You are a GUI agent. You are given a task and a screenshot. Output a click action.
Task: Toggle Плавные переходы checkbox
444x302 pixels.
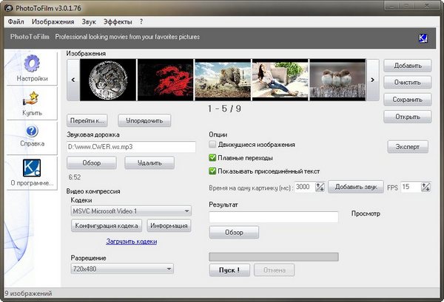[x=213, y=157]
